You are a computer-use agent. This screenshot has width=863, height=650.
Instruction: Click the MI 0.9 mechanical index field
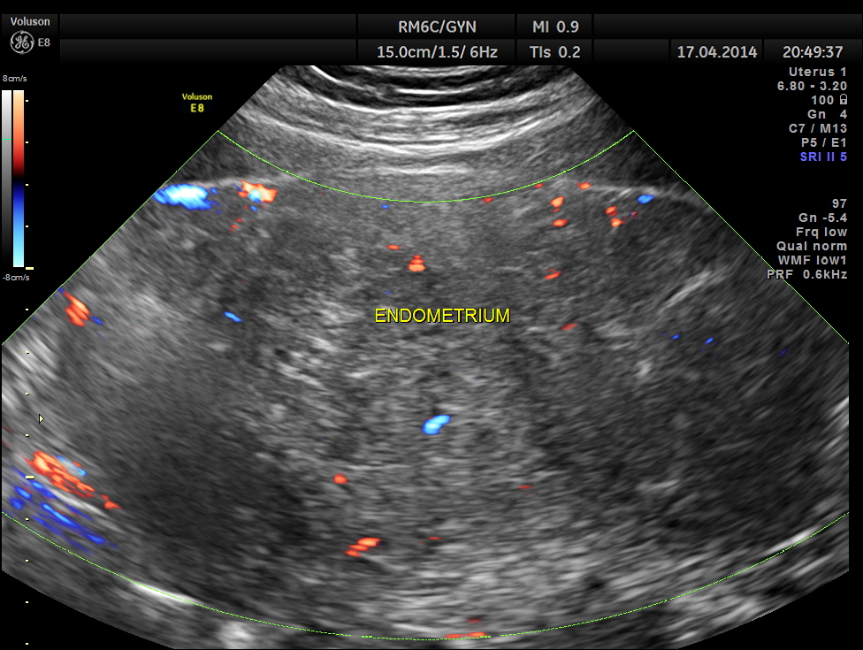(554, 27)
